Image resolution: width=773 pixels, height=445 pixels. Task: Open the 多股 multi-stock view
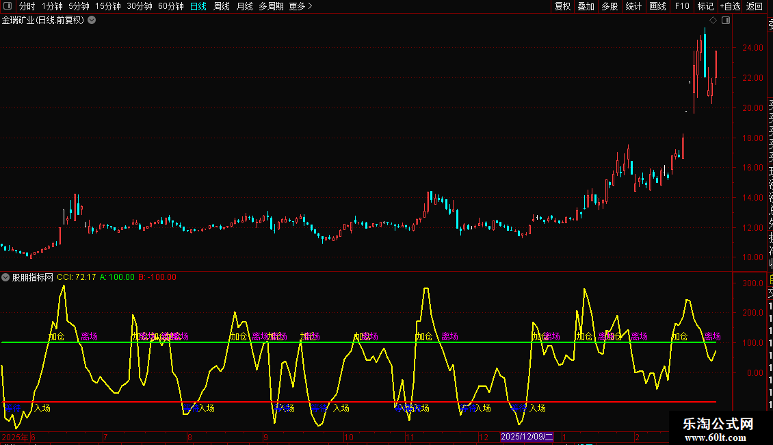pyautogui.click(x=610, y=6)
